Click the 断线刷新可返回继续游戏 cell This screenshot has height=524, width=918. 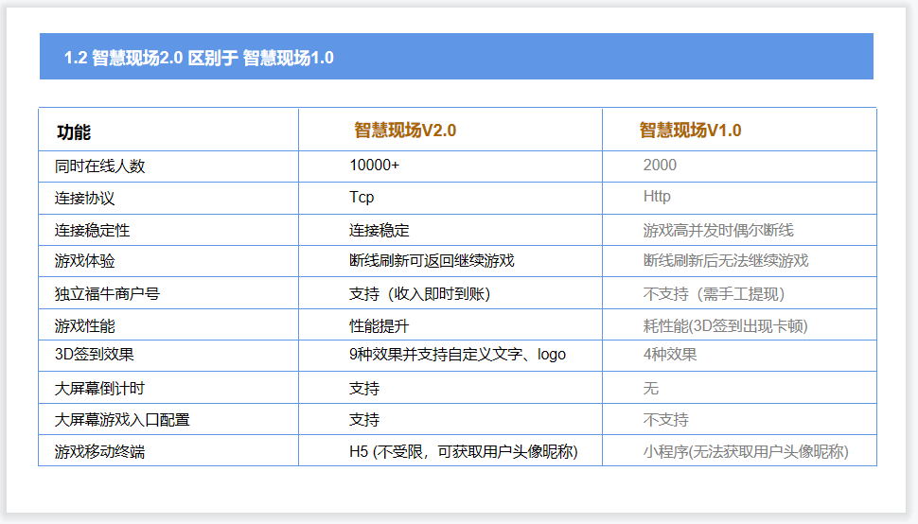[x=432, y=260]
